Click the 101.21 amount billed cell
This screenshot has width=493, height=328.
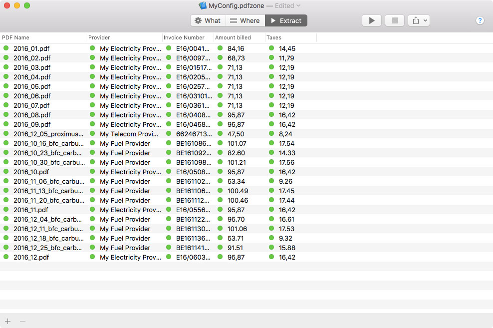click(x=237, y=162)
